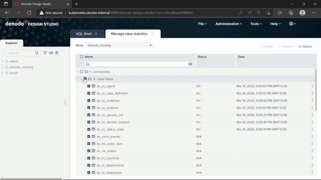Screen dimensions: 321x180
Task: Click the eye icon beside the Explorer filter
Action: (x=51, y=53)
